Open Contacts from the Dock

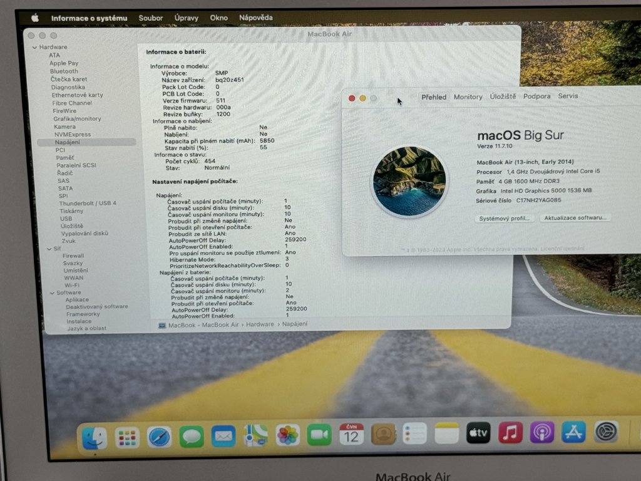(383, 433)
